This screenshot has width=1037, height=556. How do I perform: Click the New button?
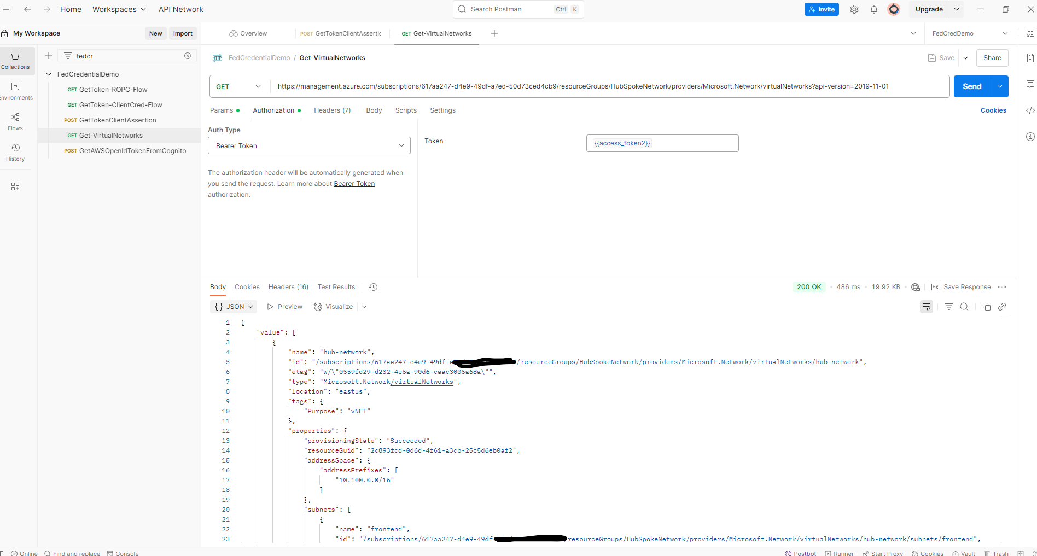coord(156,33)
